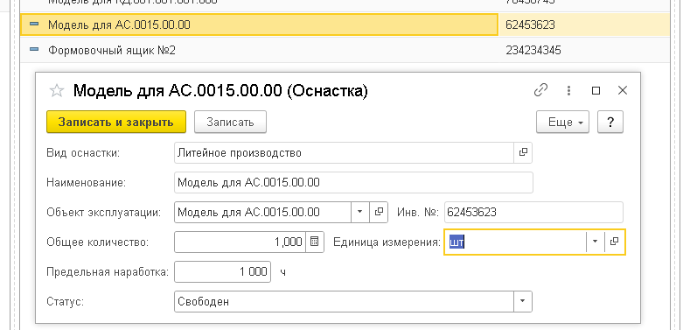Image resolution: width=697 pixels, height=330 pixels.
Task: Click the item icon of the Формовочный ящик №2 row
Action: [x=34, y=50]
